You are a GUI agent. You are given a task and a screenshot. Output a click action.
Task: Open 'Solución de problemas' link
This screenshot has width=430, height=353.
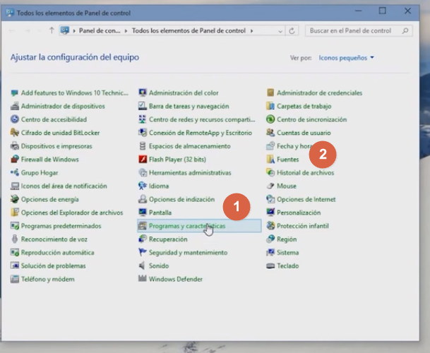(x=54, y=265)
